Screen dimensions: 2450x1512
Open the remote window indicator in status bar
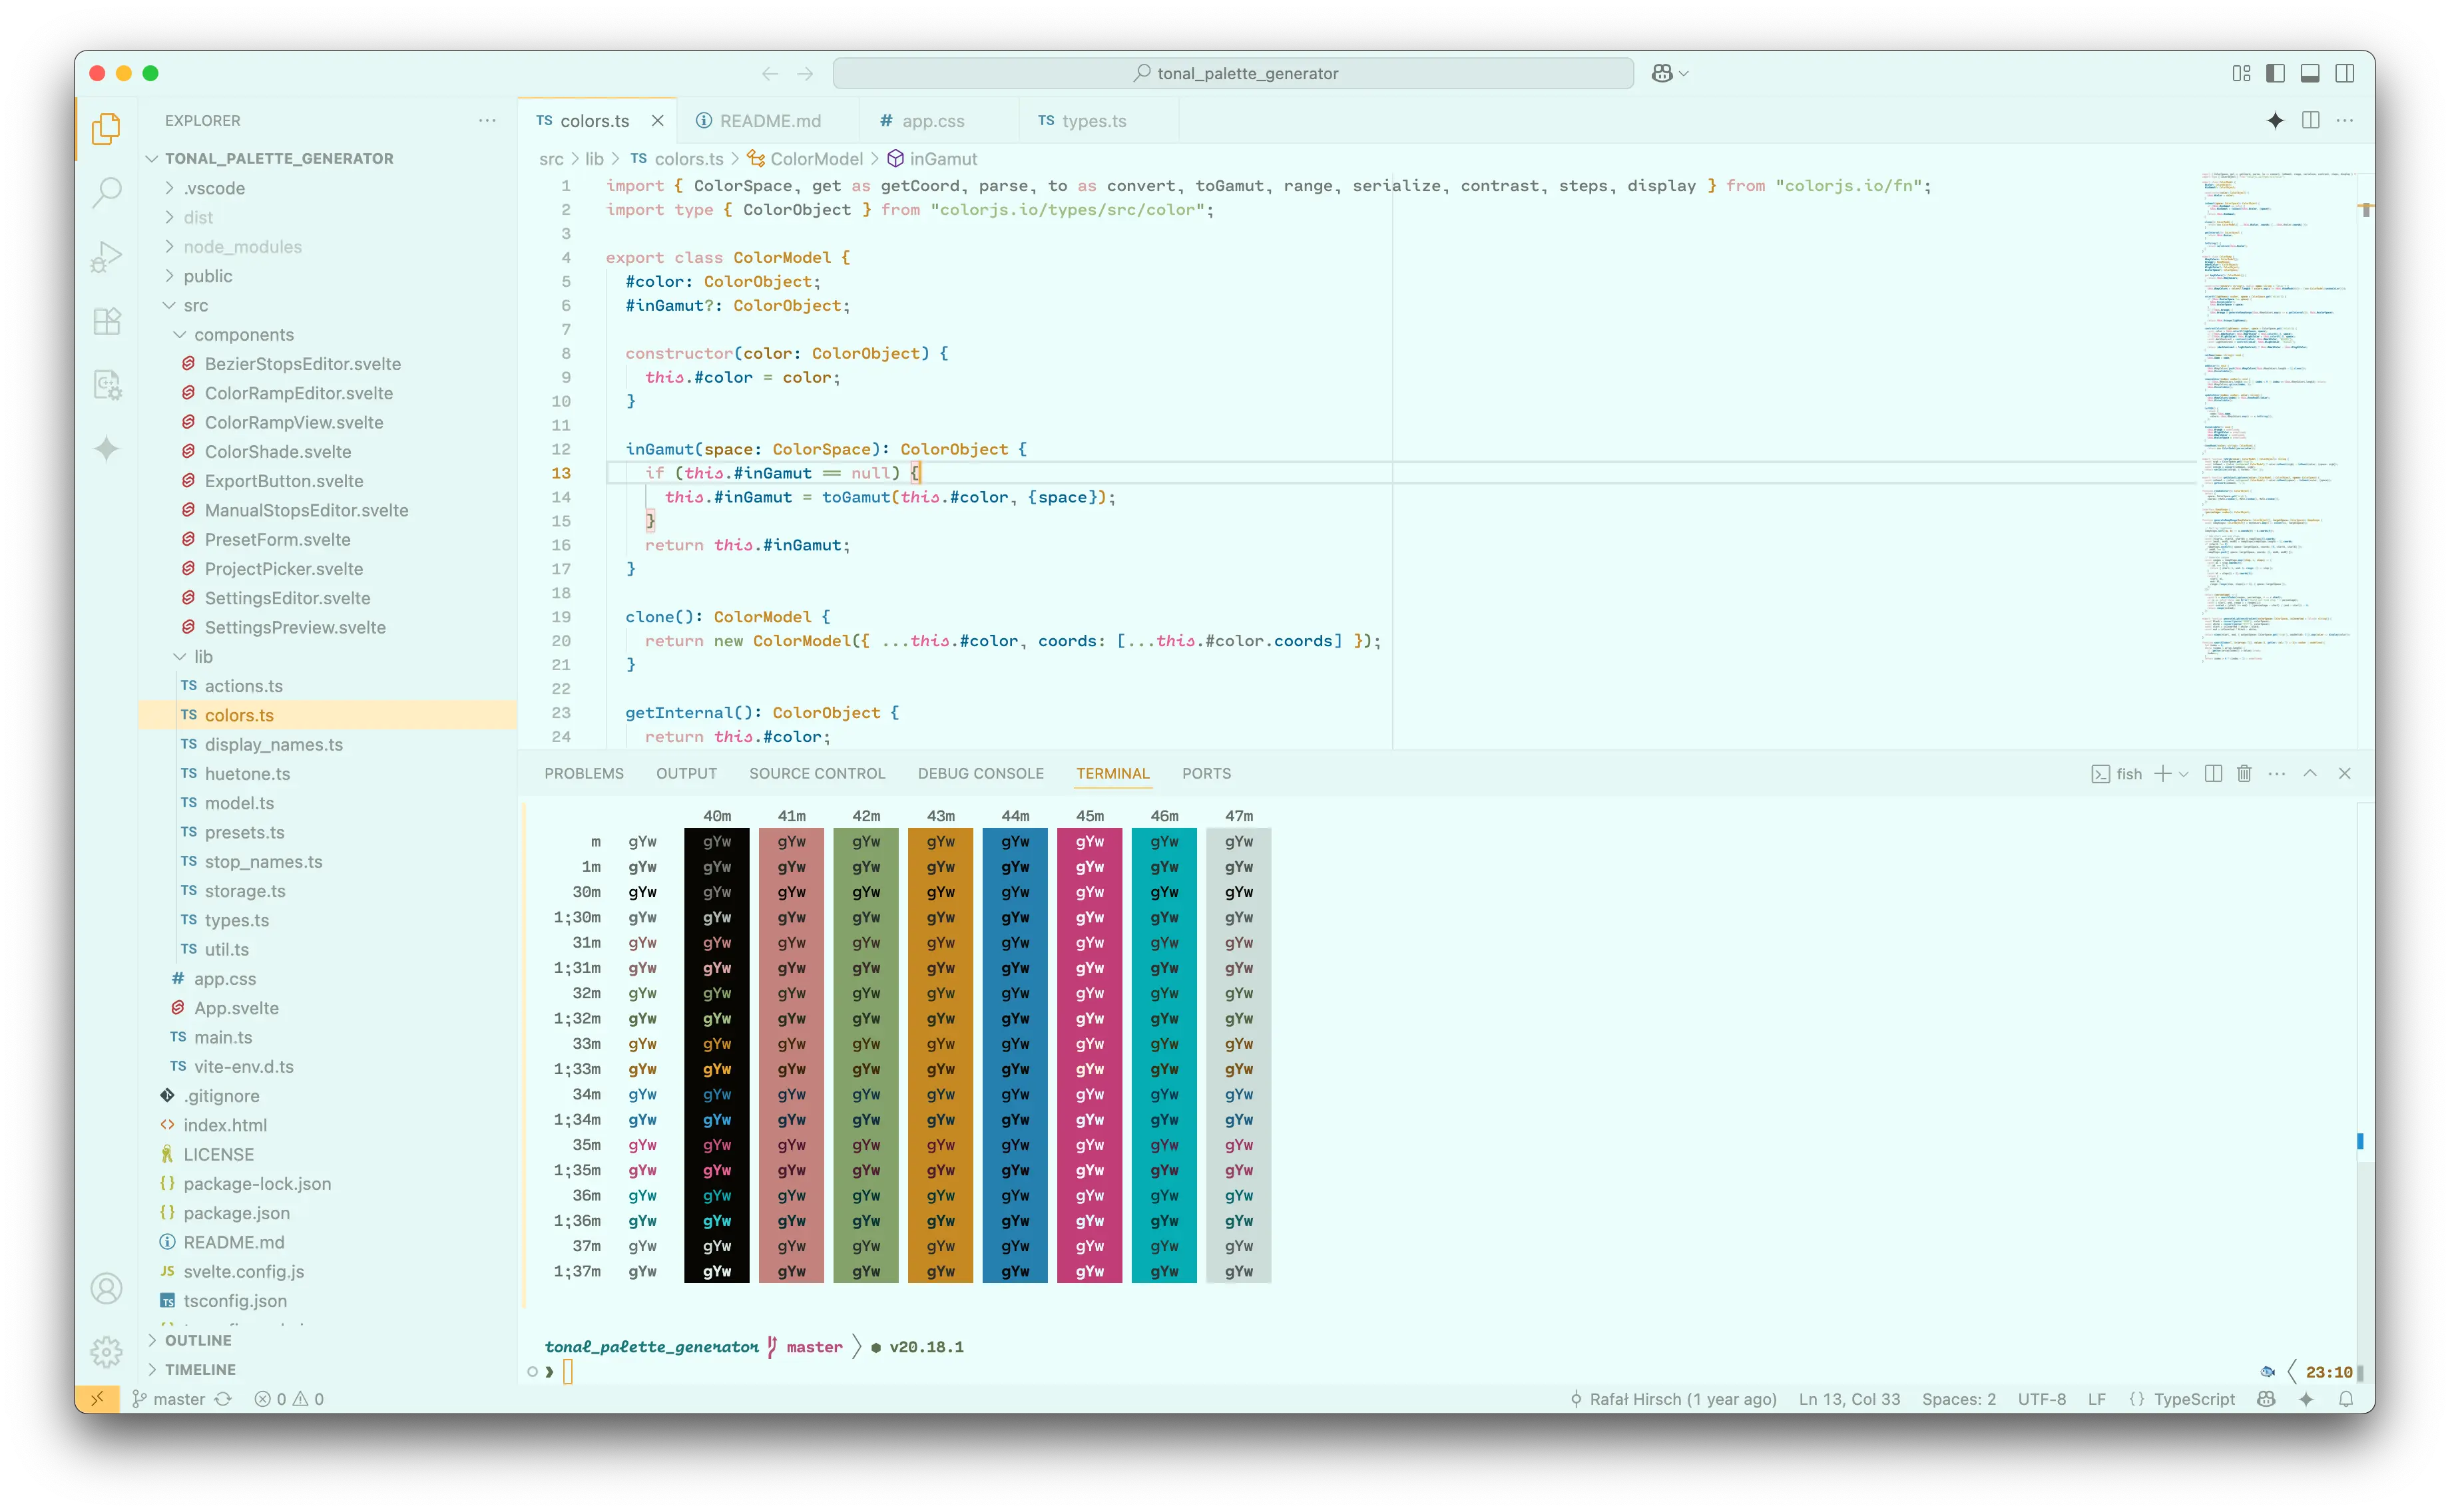point(97,1399)
